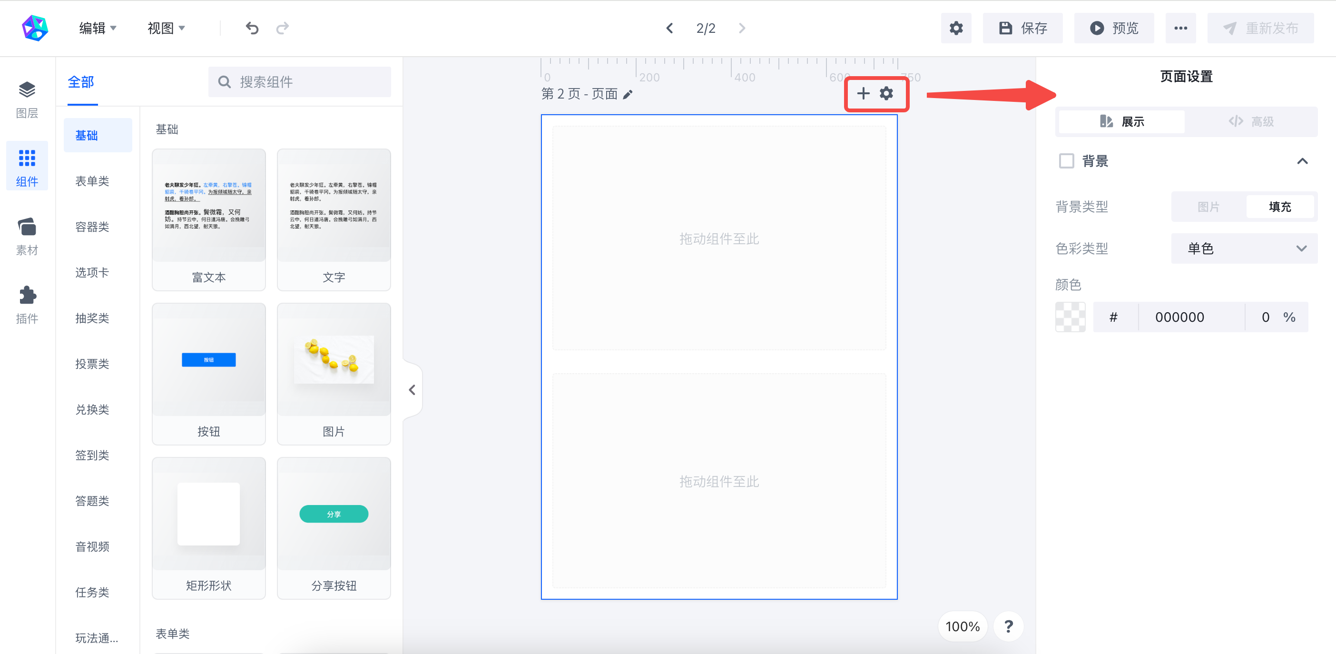Click the 100% zoom level button
The width and height of the screenshot is (1336, 654).
[x=962, y=626]
